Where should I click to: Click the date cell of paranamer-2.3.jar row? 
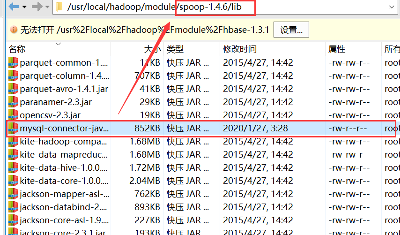pyautogui.click(x=258, y=102)
